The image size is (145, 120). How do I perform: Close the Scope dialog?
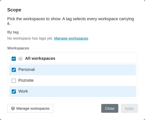coord(110,108)
